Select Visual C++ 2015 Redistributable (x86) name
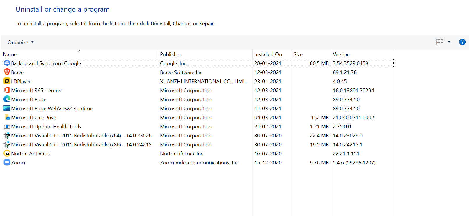The image size is (469, 216). tap(81, 145)
